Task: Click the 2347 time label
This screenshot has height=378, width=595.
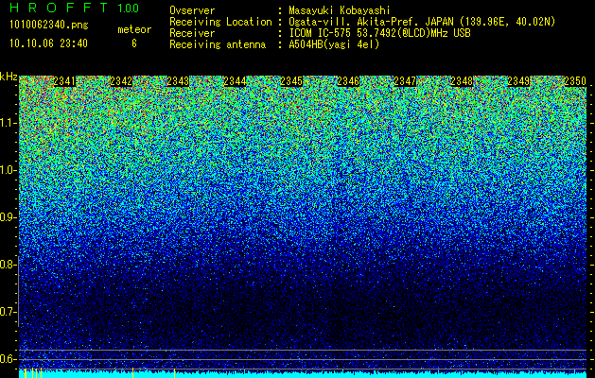Action: (405, 81)
